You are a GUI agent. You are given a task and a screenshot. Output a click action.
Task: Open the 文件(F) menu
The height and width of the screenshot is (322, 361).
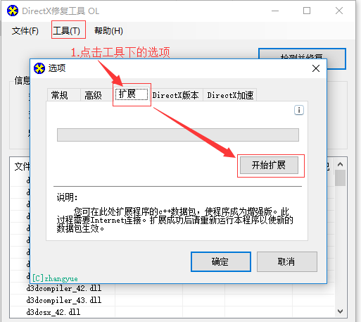(25, 31)
